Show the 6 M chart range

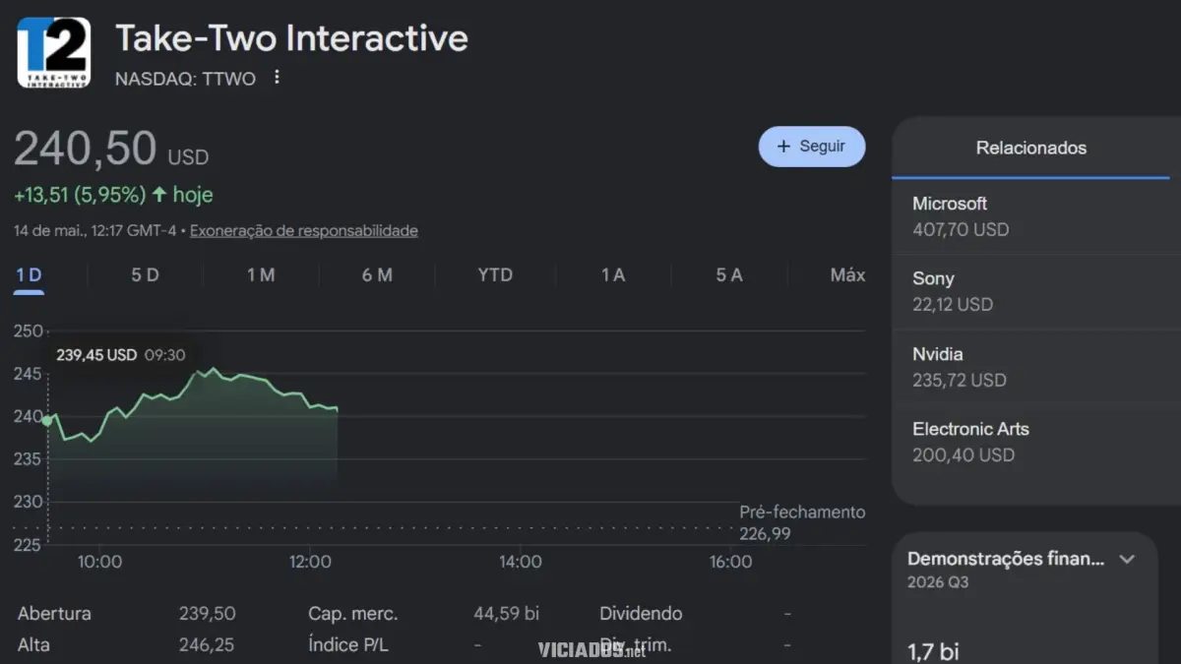[x=377, y=275]
